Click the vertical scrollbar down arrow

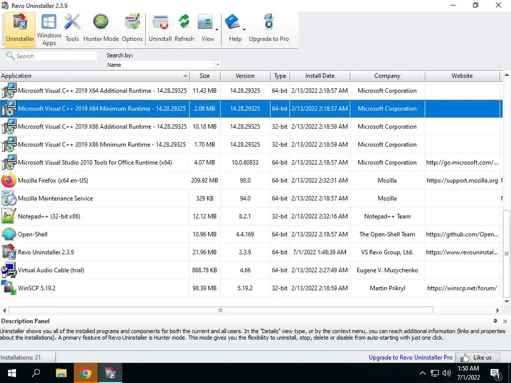coord(507,301)
